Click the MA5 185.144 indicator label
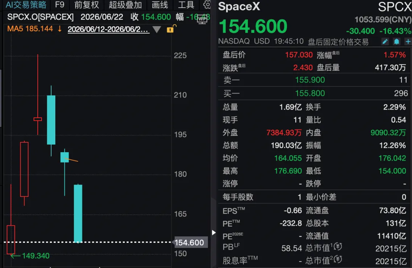 click(30, 29)
